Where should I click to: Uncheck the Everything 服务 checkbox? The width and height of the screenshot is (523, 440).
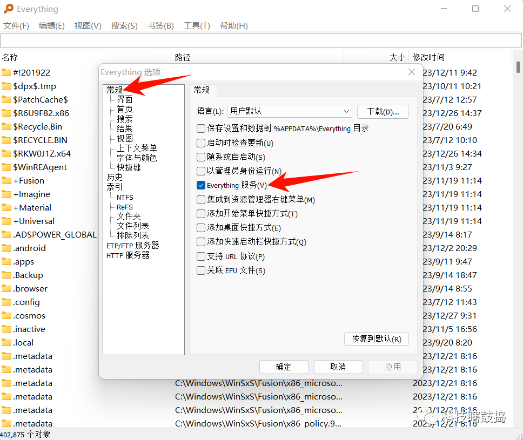201,185
